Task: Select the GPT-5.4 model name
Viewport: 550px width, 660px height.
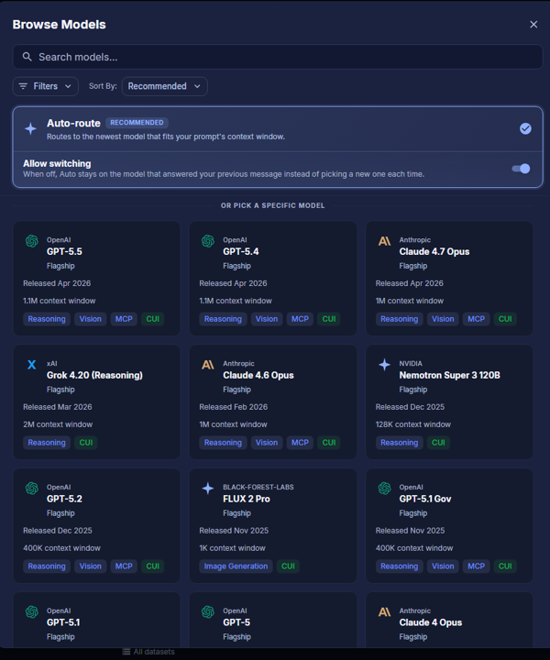Action: [x=241, y=252]
